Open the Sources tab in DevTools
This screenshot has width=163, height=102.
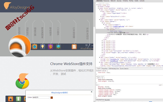(x=119, y=1)
